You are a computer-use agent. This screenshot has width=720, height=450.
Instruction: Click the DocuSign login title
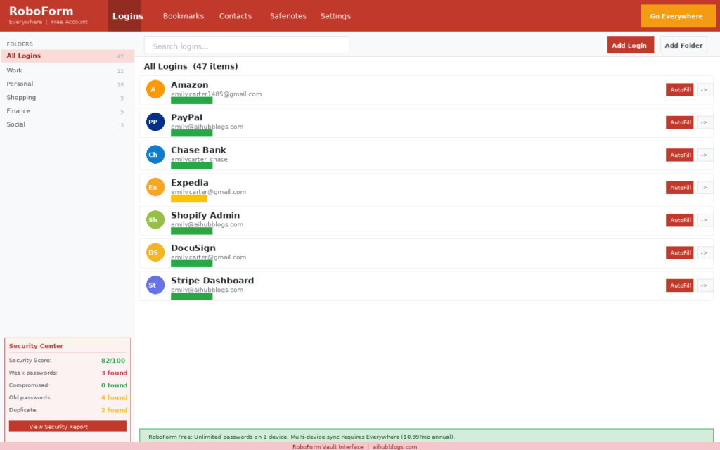193,247
